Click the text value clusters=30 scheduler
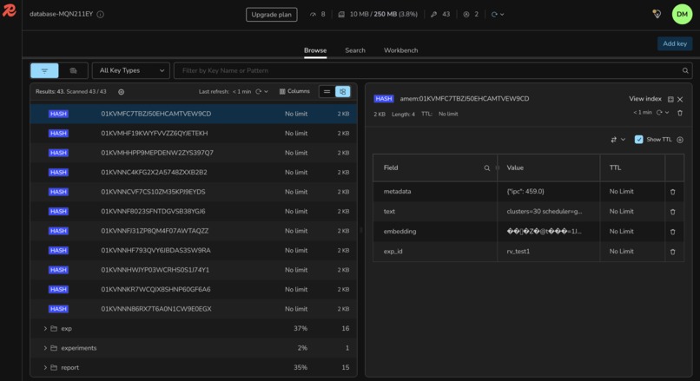Screen dimensions: 700x381 pyautogui.click(x=545, y=212)
